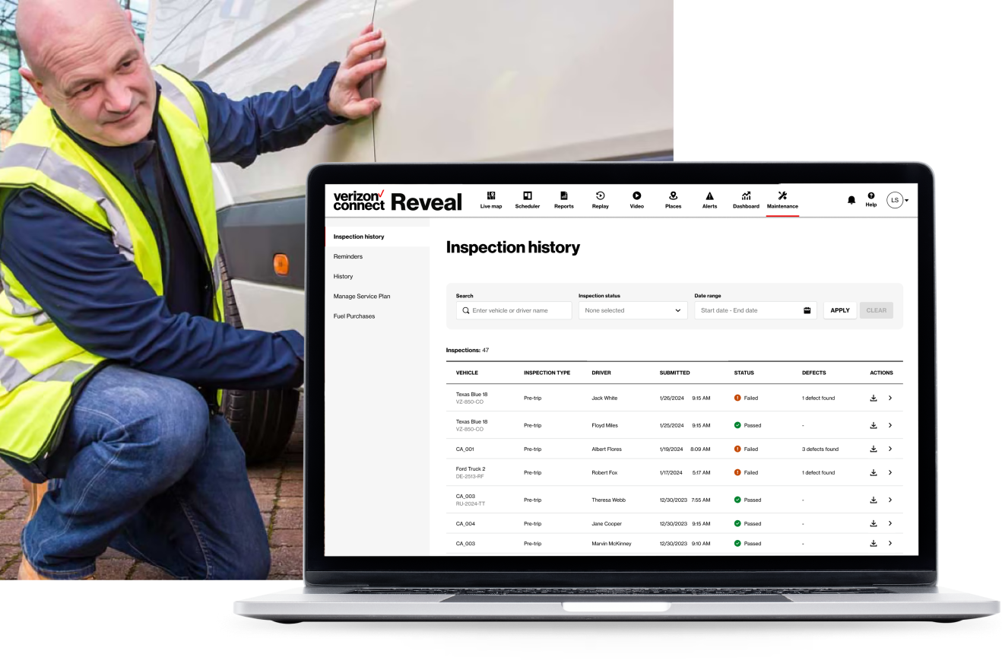Open the date range calendar icon
Viewport: 1002px width, 670px height.
(x=807, y=310)
